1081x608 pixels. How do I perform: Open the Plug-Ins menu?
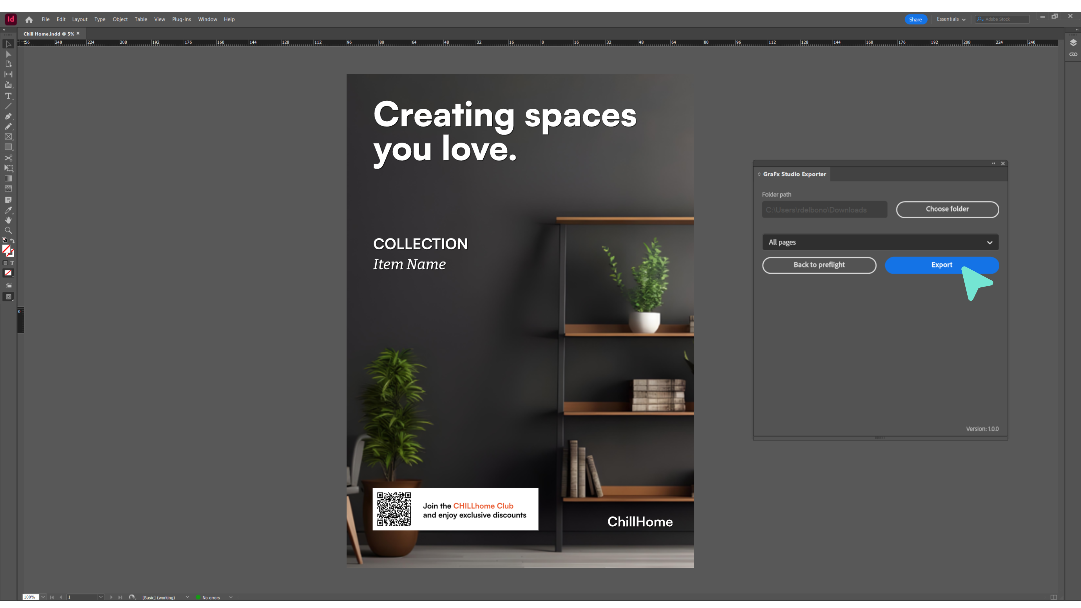181,19
